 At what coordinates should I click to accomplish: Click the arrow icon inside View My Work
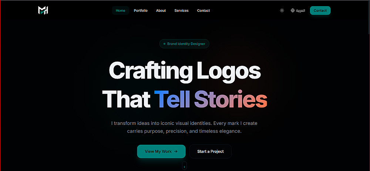(x=175, y=151)
